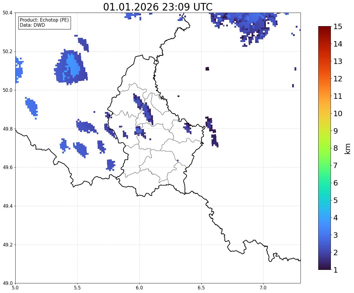Click the "Product: Echotop (PE)" legend line
The width and height of the screenshot is (354, 293).
[x=44, y=20]
